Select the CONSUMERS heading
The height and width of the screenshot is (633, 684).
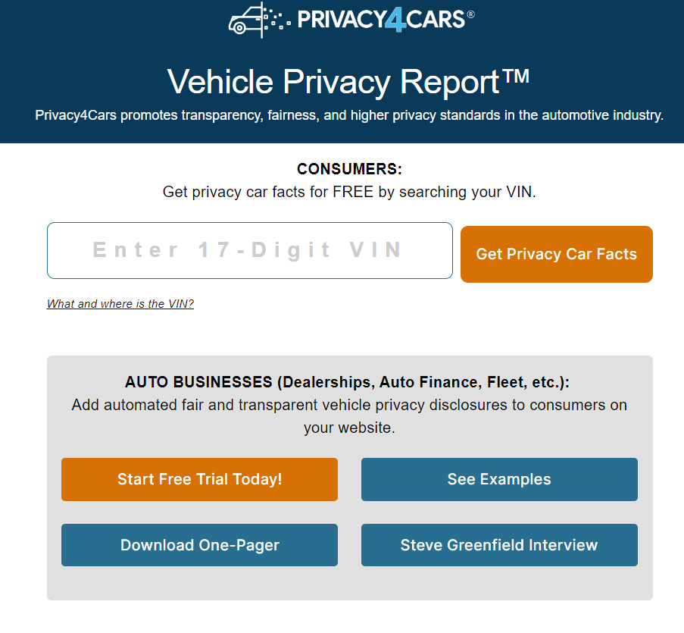tap(349, 169)
